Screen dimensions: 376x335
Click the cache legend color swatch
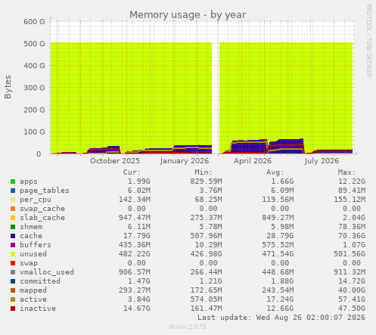(13, 236)
